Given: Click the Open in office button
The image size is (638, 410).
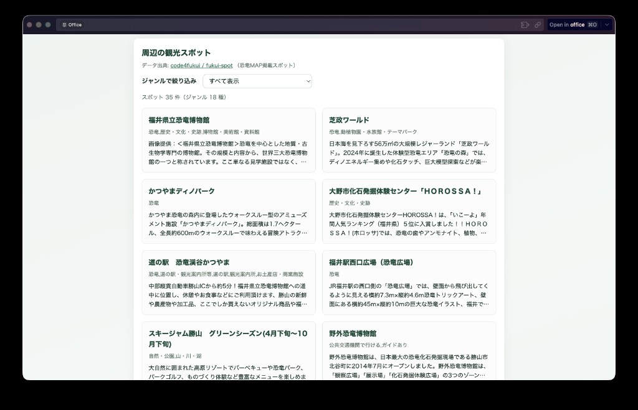Looking at the screenshot, I should (573, 25).
